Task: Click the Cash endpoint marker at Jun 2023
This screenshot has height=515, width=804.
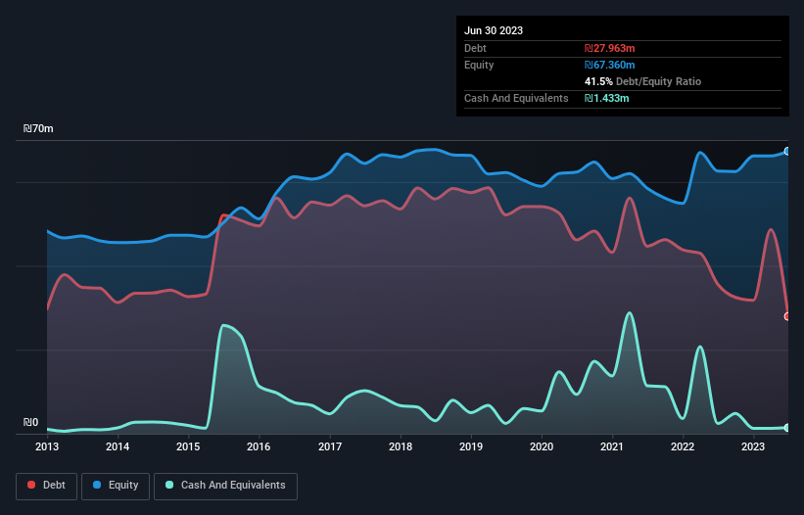Action: point(787,428)
